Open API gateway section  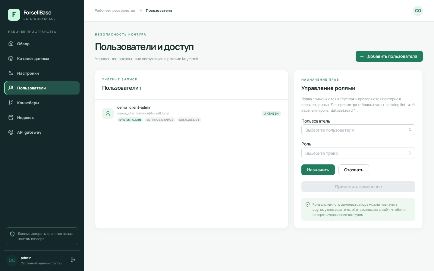point(42,132)
